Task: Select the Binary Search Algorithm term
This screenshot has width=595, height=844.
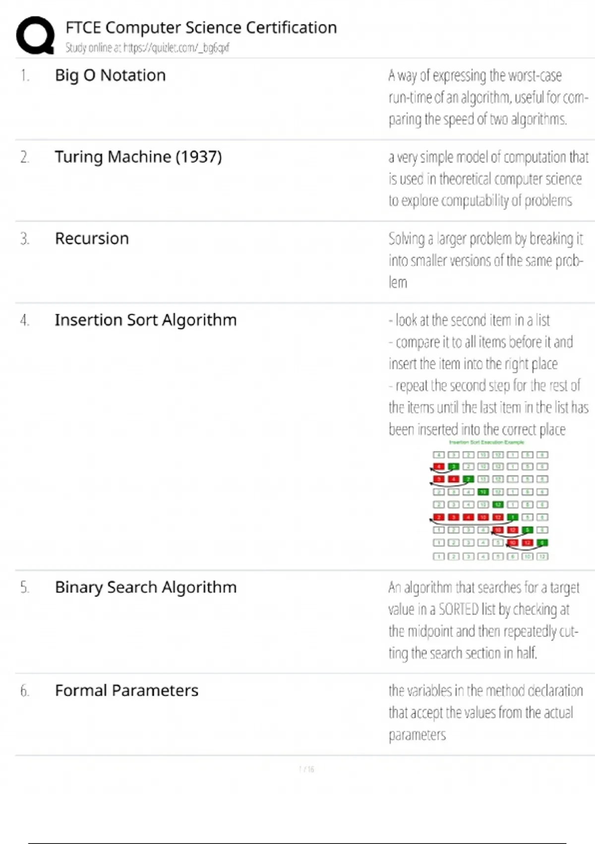Action: (x=145, y=587)
